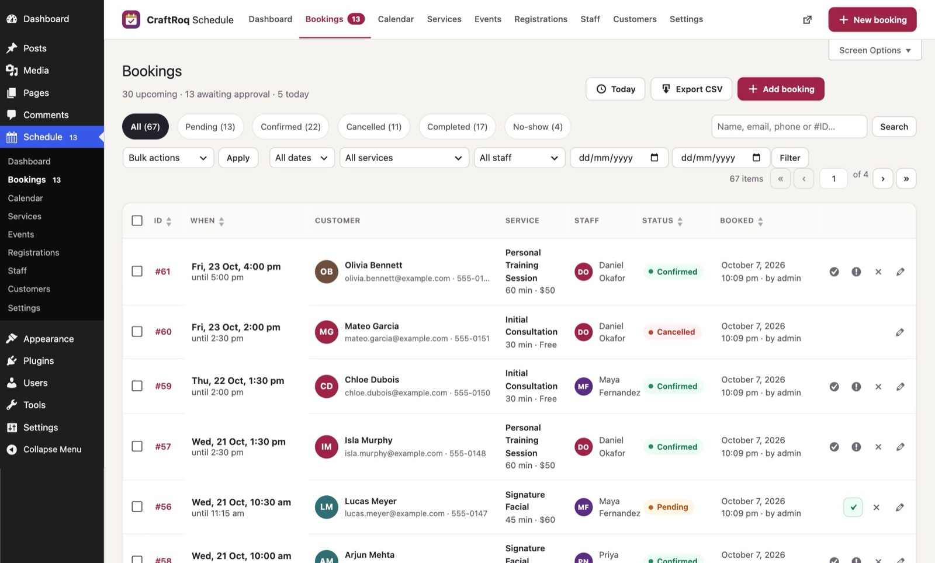Check the box next to booking #56
Viewport: 935px width, 563px height.
pyautogui.click(x=137, y=506)
